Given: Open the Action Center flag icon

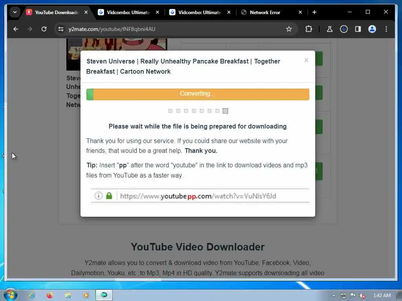Looking at the screenshot, I should pyautogui.click(x=353, y=296).
